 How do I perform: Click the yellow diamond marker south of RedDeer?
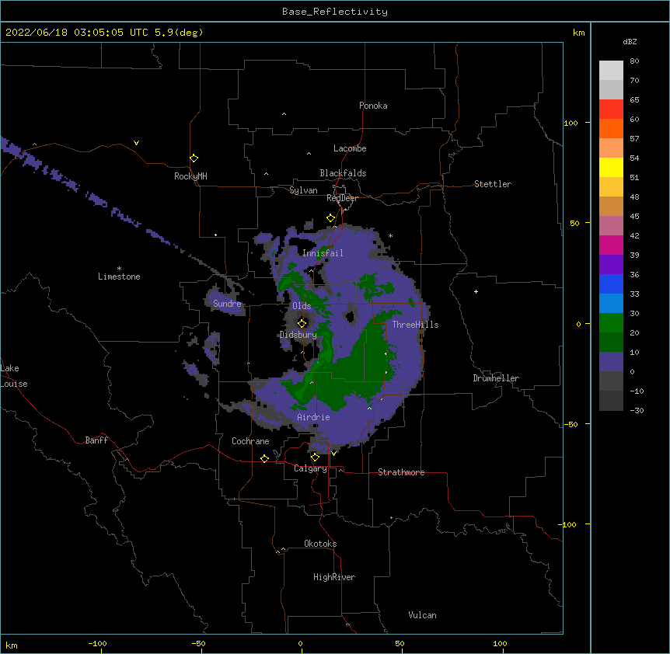point(331,218)
